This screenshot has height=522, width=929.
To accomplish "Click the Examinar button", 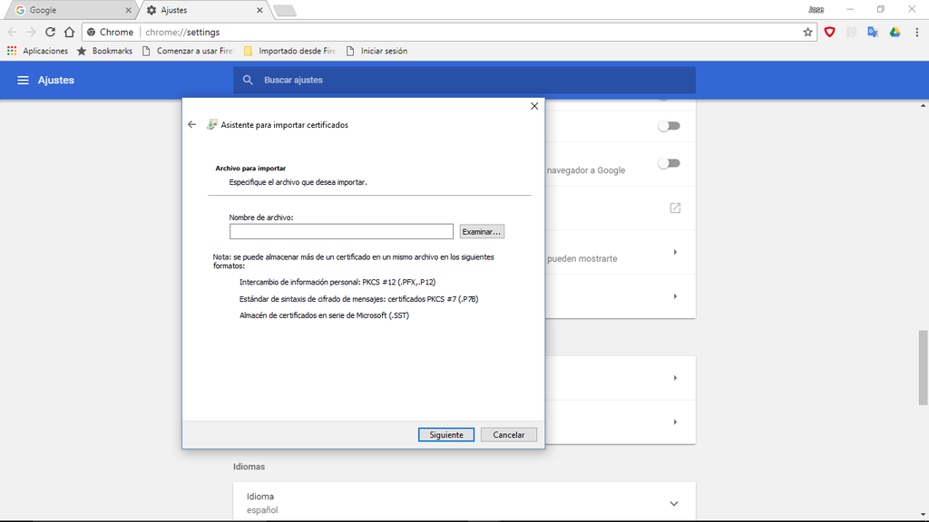I will pos(482,232).
